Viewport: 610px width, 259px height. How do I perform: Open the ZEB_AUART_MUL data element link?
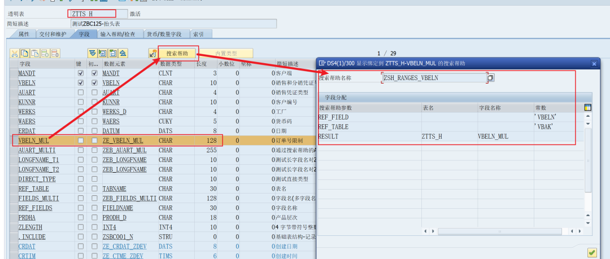coord(124,150)
